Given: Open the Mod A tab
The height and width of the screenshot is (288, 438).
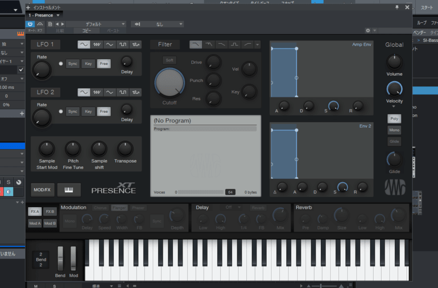Looking at the screenshot, I should [35, 223].
